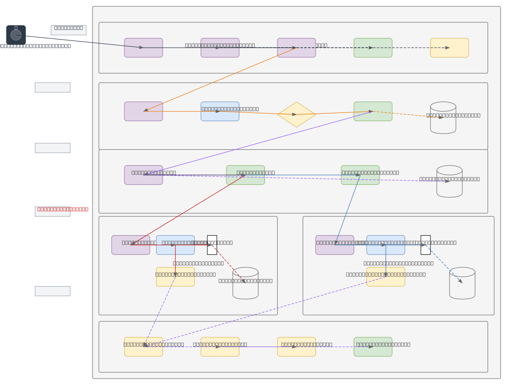Select the purple node in the third lane
Image resolution: width=507 pixels, height=385 pixels.
tap(143, 175)
